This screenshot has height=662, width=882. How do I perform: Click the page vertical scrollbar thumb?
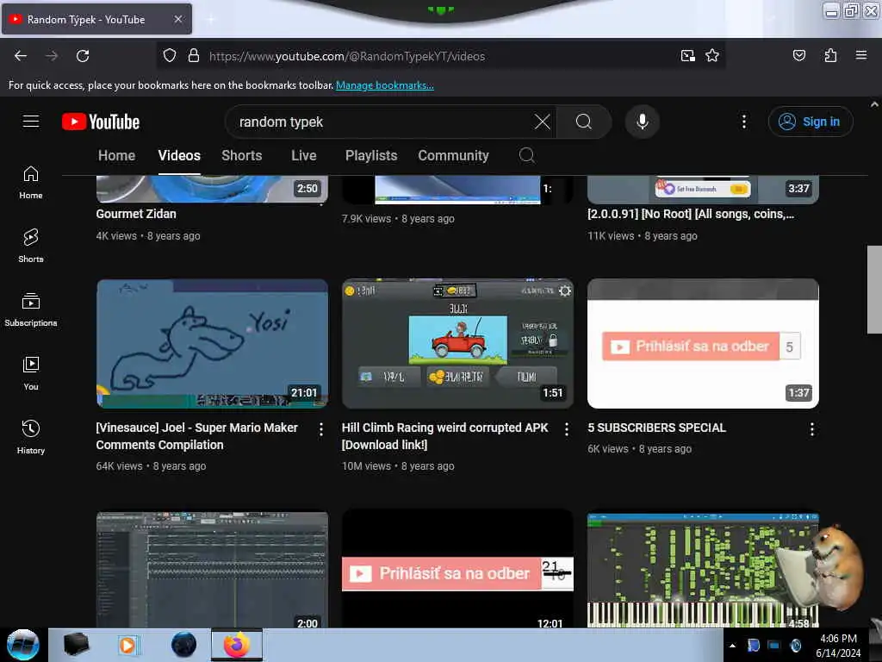point(874,290)
